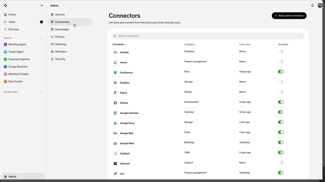This screenshot has width=325, height=182.
Task: Click the Asana connector icon
Action: (x=115, y=63)
